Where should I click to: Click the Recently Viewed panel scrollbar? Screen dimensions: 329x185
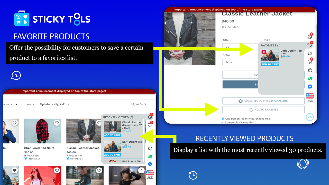click(144, 140)
